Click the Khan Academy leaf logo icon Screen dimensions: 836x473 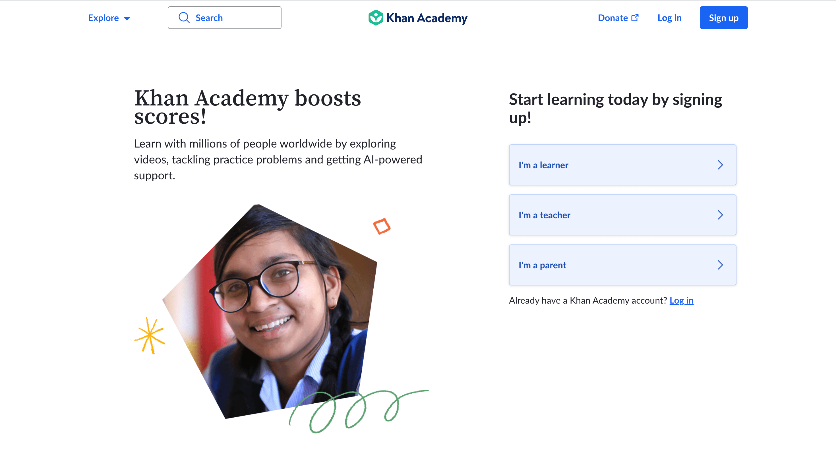tap(376, 18)
